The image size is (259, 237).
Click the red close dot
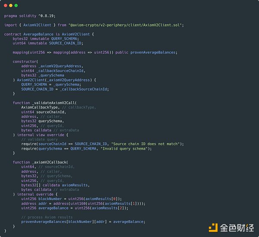coord(5,5)
